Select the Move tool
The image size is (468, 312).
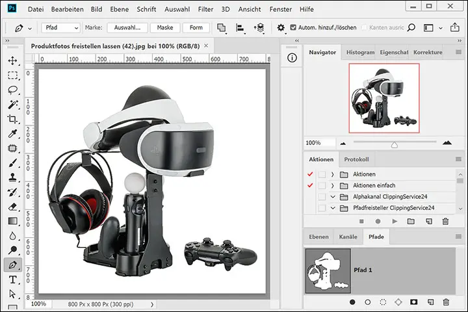click(12, 60)
